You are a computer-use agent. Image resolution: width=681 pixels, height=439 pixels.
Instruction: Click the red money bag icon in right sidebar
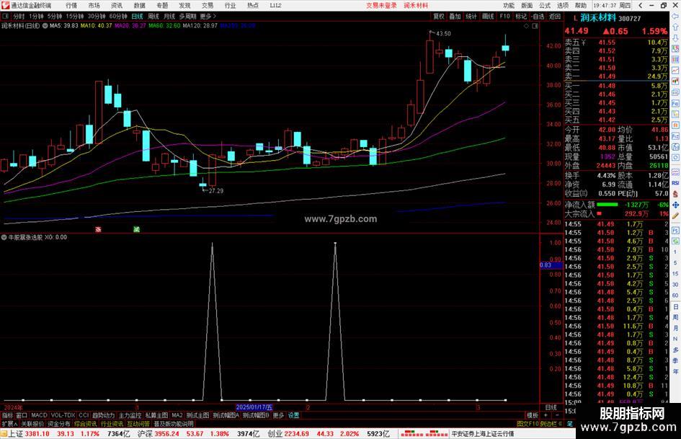[675, 194]
